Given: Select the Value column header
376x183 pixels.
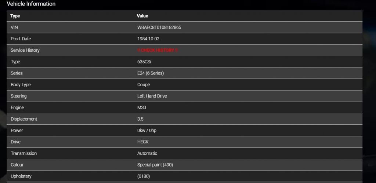Looking at the screenshot, I should click(x=142, y=16).
